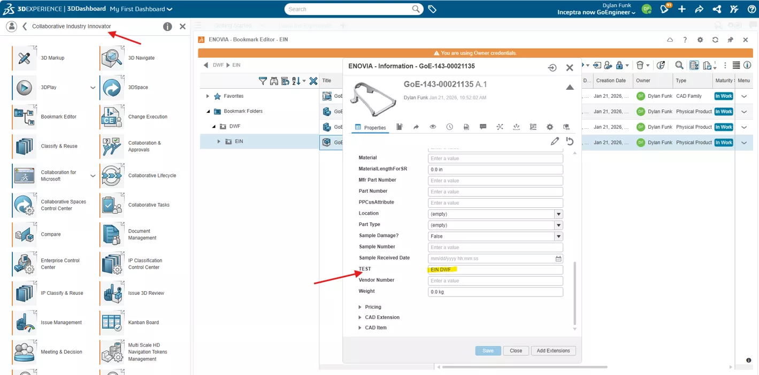The image size is (759, 375).
Task: Open the 3D Markup app
Action: 24,58
